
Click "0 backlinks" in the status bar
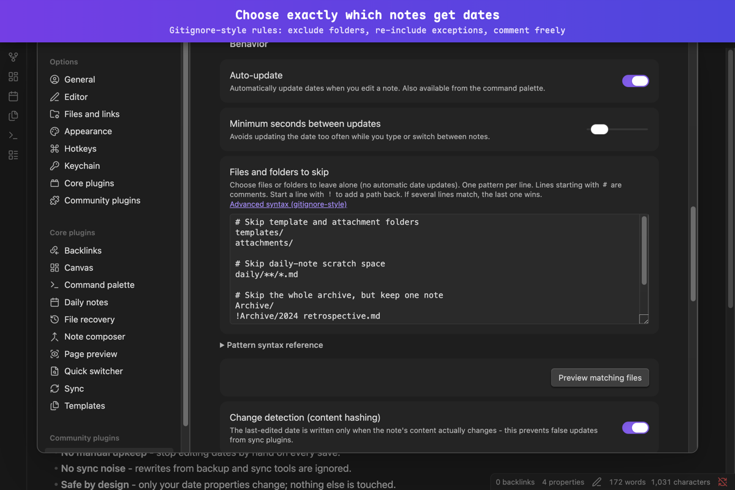tap(515, 482)
